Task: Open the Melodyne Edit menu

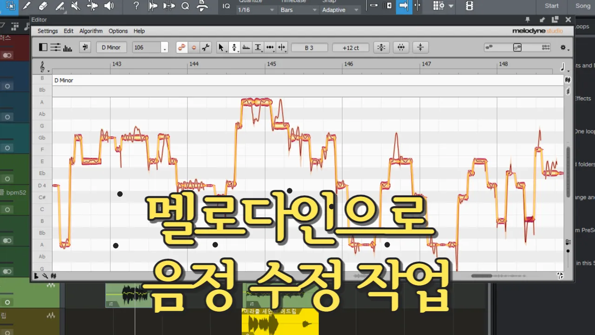Action: pos(68,31)
